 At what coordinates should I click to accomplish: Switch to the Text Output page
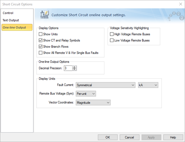point(11,20)
